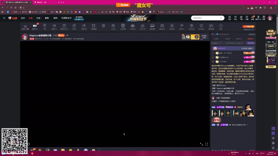278x156 pixels.
Task: Click the share arrow next to stream title
Action: click(x=67, y=35)
